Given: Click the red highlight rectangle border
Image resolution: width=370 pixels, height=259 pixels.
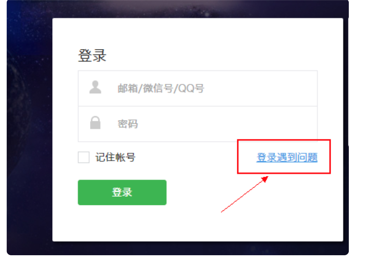Looking at the screenshot, I should click(284, 140).
